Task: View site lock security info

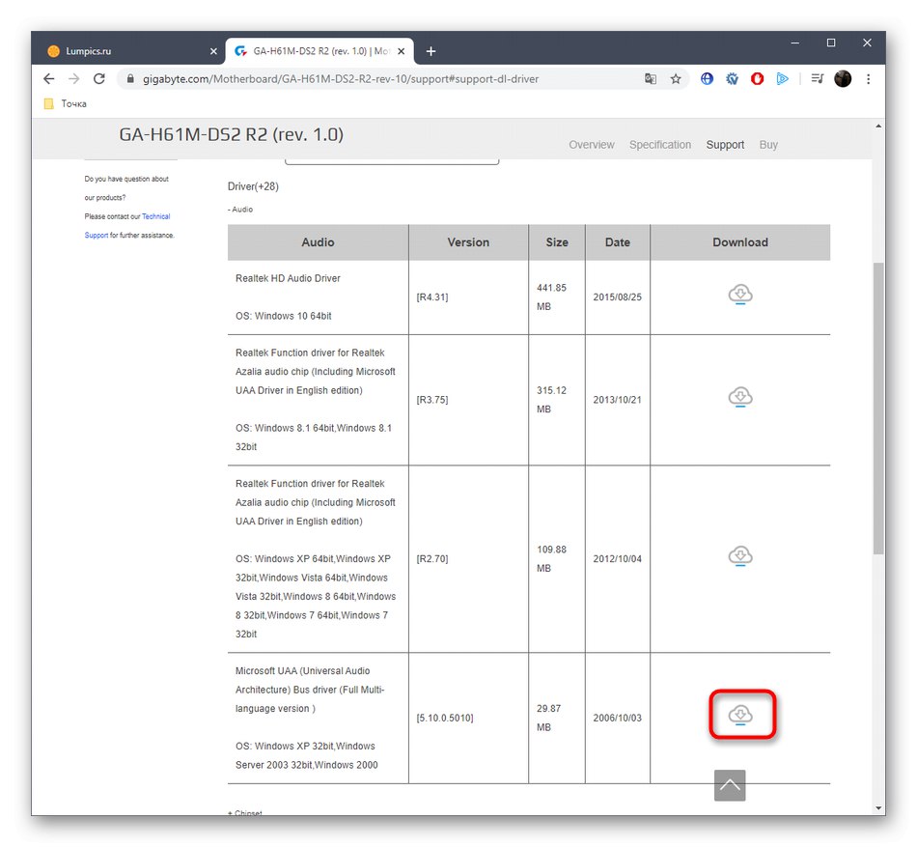Action: click(130, 78)
